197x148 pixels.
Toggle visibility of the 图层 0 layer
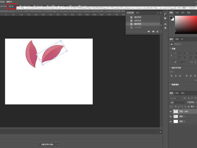pos(171,121)
